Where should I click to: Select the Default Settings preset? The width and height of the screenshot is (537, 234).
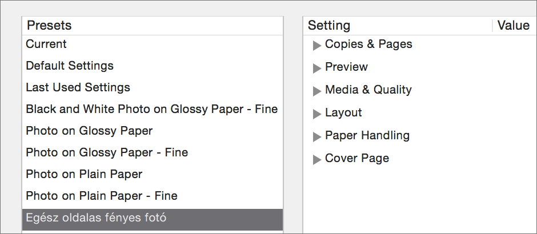pyautogui.click(x=153, y=66)
